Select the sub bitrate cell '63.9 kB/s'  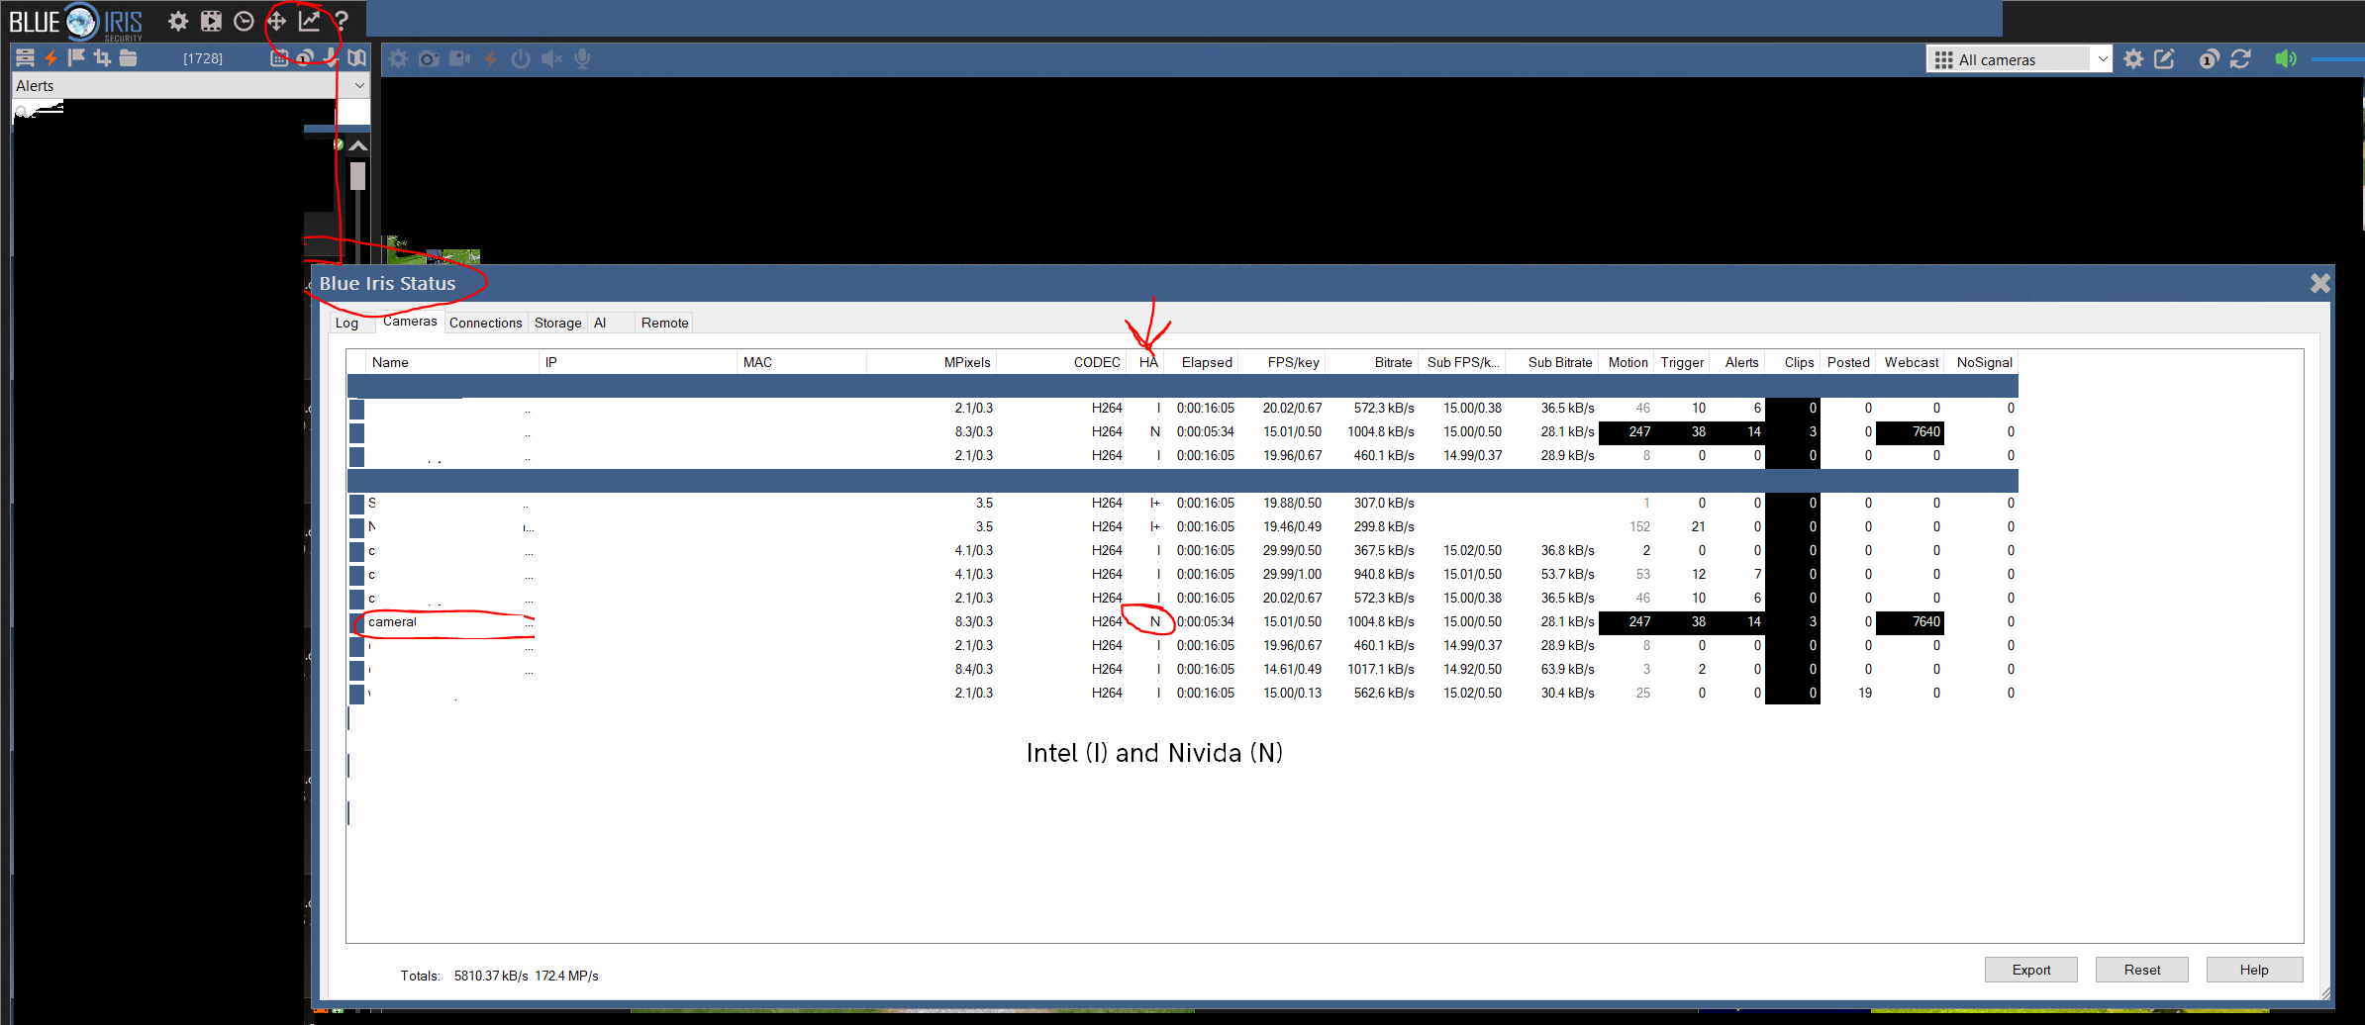click(1567, 669)
